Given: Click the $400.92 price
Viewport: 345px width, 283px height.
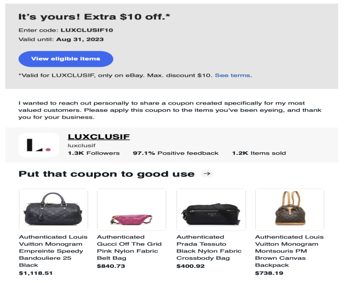Looking at the screenshot, I should click(190, 266).
